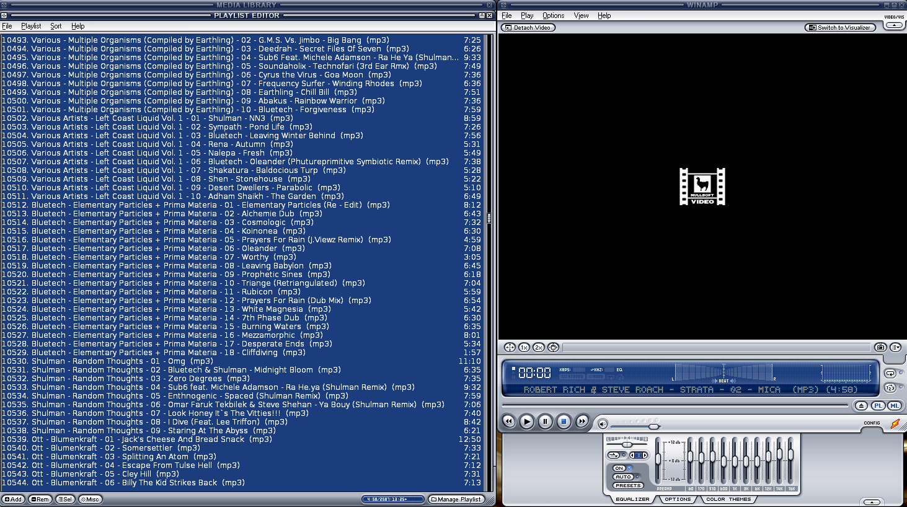Click the playlist total time display

(x=392, y=499)
